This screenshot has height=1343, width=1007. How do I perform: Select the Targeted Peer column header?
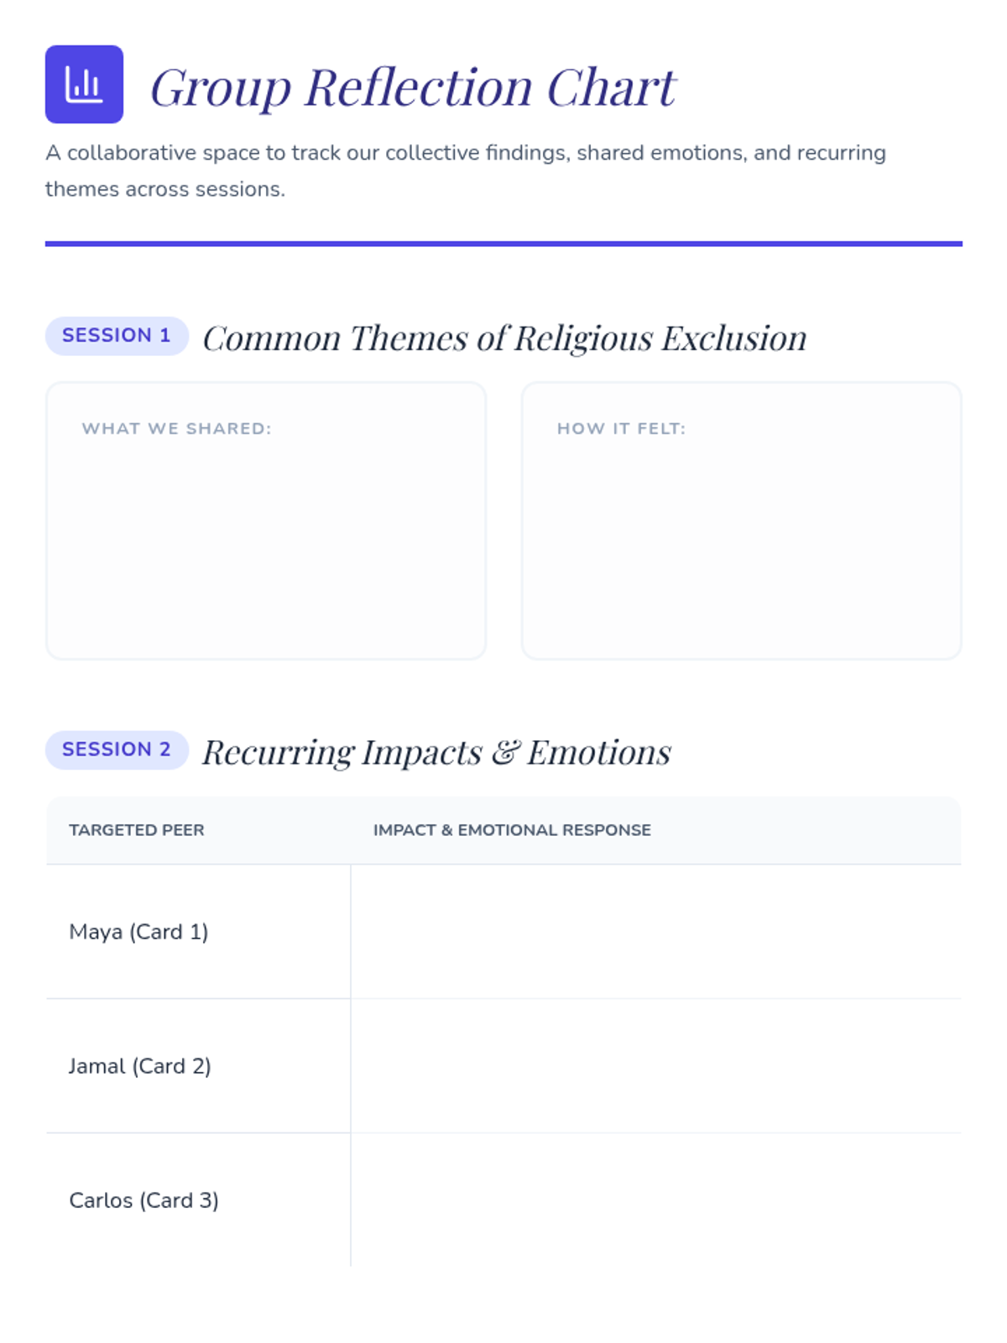(x=137, y=830)
